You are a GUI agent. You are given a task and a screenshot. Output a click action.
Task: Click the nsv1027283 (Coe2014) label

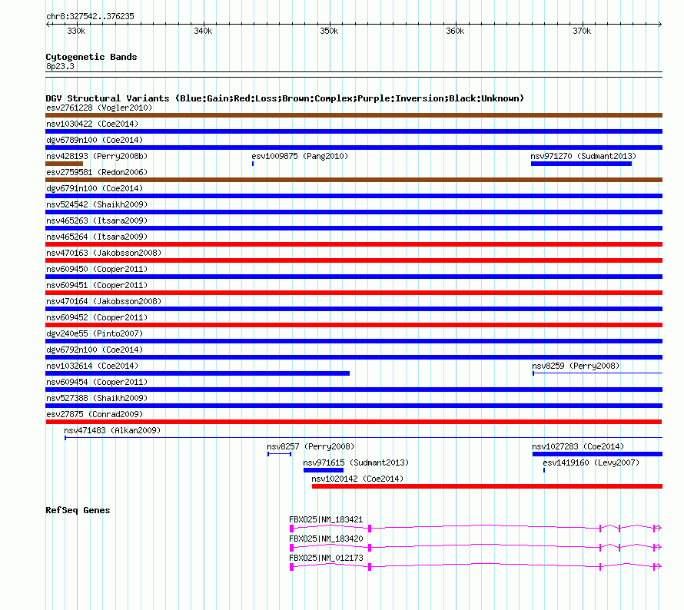point(578,446)
